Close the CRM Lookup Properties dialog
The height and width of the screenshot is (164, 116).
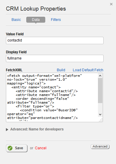(x=111, y=4)
